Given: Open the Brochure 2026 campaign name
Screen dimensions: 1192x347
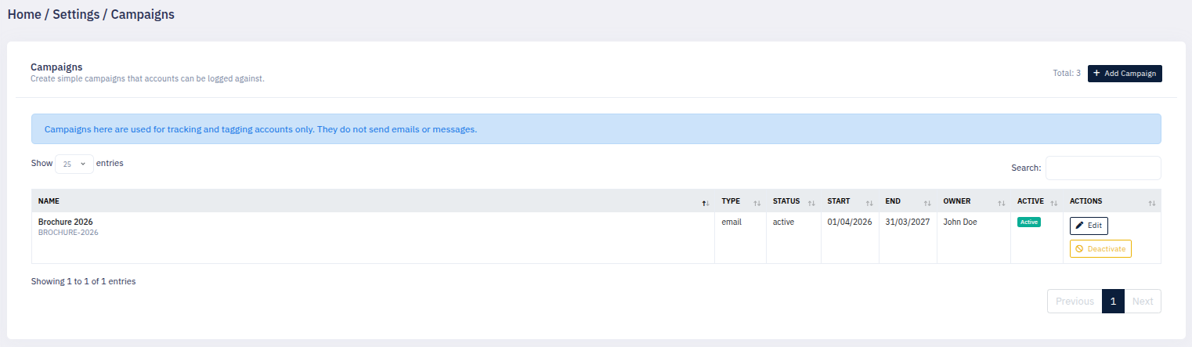Looking at the screenshot, I should [x=66, y=222].
